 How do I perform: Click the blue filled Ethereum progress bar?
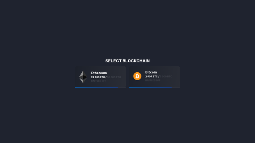point(96,87)
